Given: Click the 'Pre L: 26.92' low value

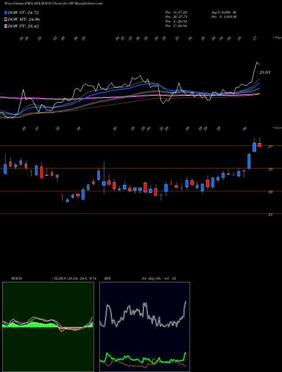Looking at the screenshot, I should coord(177,21).
